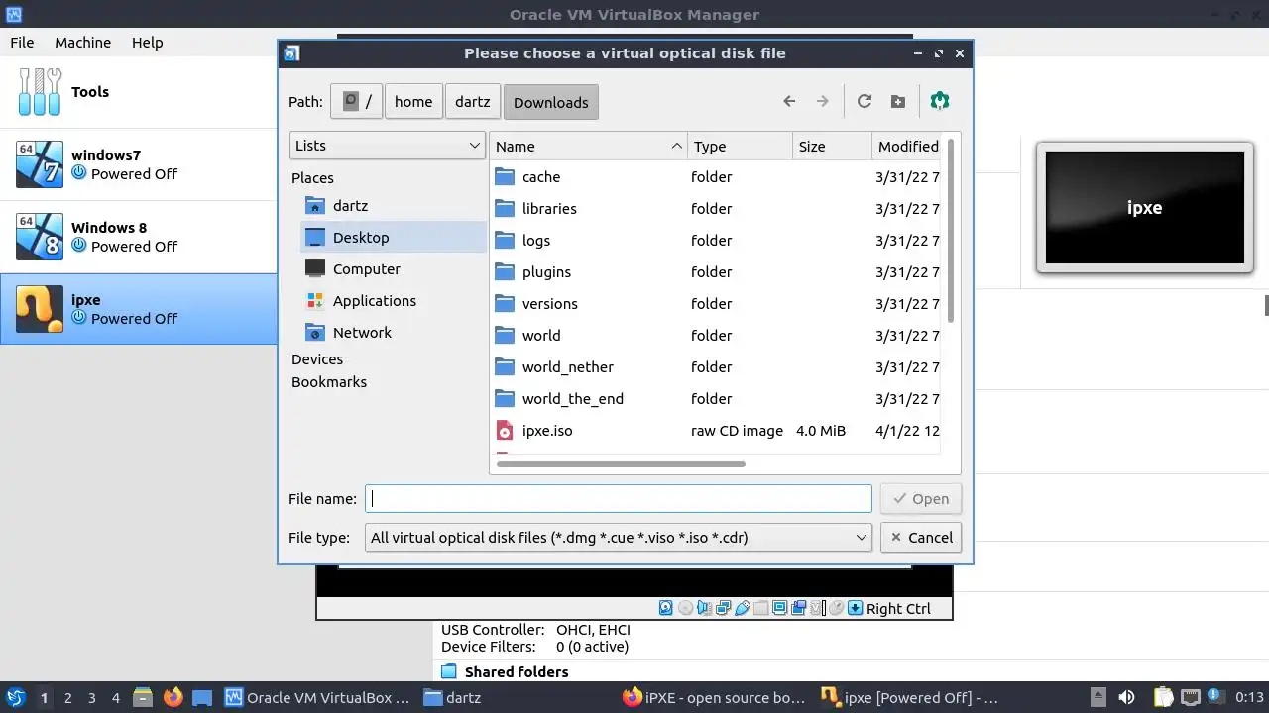Navigate to root path segment
Image resolution: width=1269 pixels, height=713 pixels.
[x=356, y=102]
